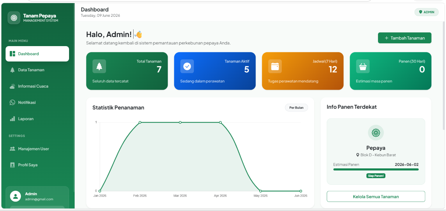
Task: Click the Mar 2026 chart data point
Action: (x=180, y=122)
